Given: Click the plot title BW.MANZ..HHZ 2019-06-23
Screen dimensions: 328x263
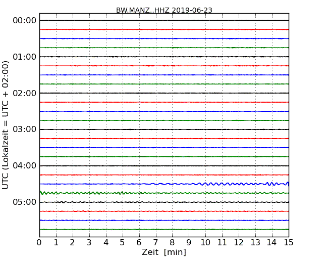Looking at the screenshot, I should [164, 10].
